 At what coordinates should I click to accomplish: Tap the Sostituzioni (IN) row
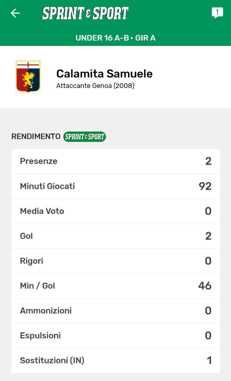[x=115, y=360]
